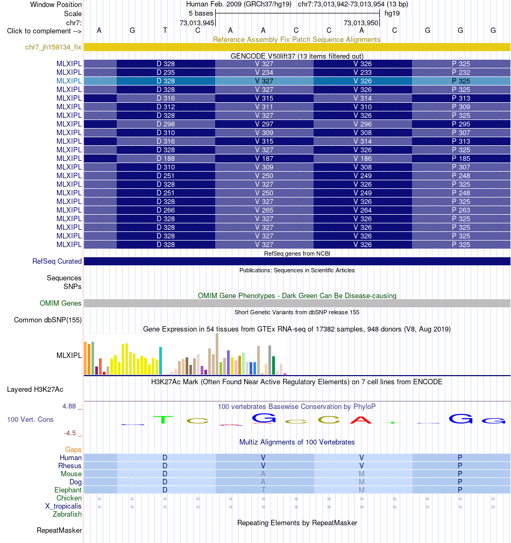Viewport: 511px width, 543px height.
Task: Click the D 266 codon cell
Action: pyautogui.click(x=166, y=210)
